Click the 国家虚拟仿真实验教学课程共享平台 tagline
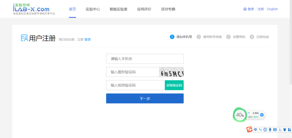 tap(34, 14)
